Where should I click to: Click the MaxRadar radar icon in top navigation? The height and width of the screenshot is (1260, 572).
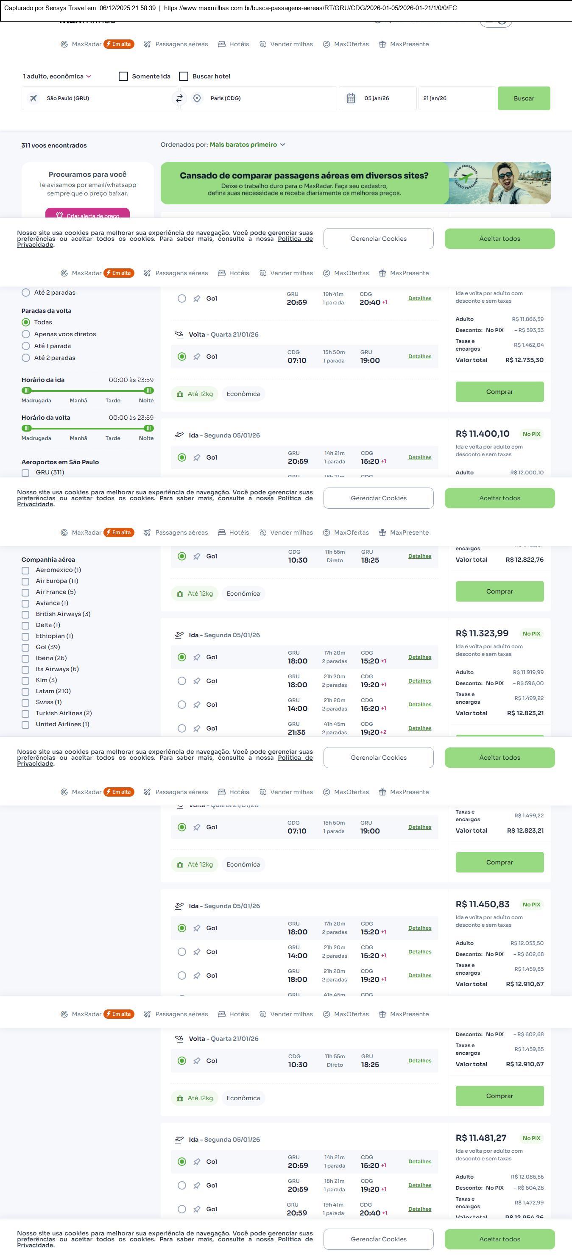click(64, 44)
